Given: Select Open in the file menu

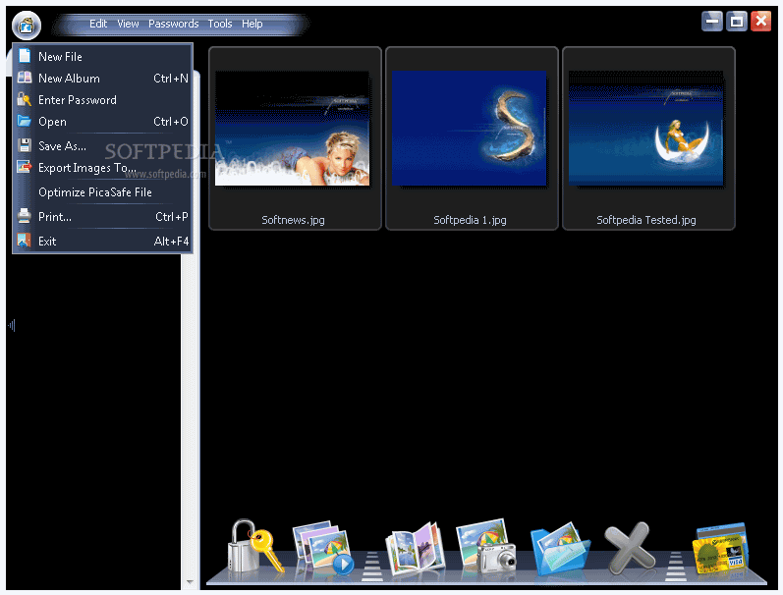Looking at the screenshot, I should [x=102, y=122].
